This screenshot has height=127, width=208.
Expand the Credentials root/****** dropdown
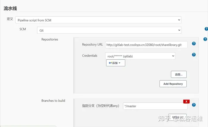pyautogui.click(x=140, y=56)
